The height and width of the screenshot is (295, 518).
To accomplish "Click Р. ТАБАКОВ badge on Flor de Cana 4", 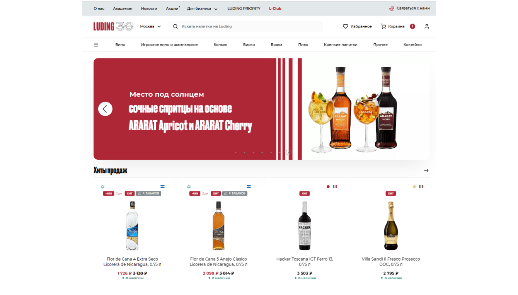I will tap(148, 193).
